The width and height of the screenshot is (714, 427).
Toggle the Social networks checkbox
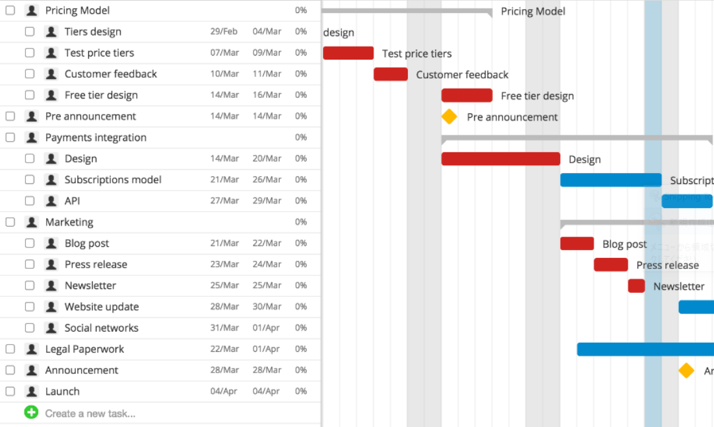pyautogui.click(x=30, y=328)
